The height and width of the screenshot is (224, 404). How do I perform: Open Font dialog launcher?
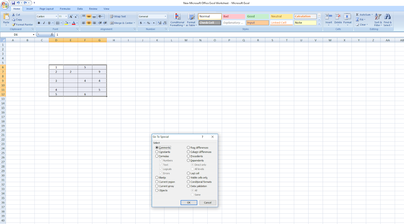(x=77, y=29)
